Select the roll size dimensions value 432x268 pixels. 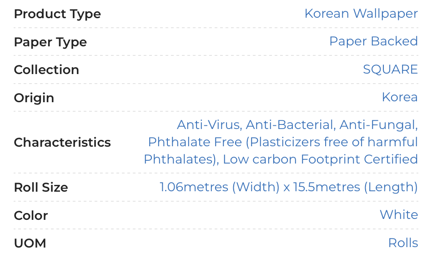click(289, 188)
